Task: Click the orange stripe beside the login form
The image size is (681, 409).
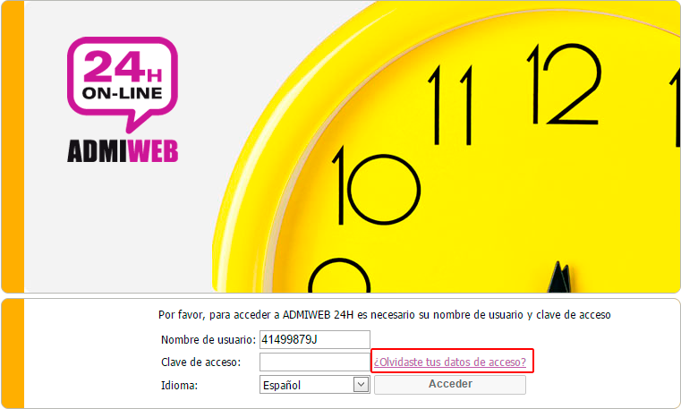Action: click(13, 354)
